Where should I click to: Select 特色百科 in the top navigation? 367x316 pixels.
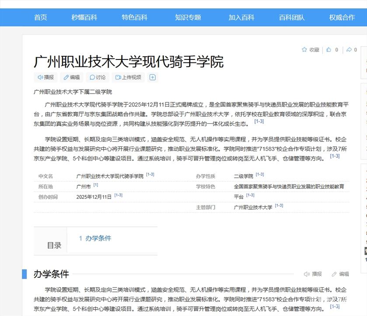[x=135, y=17]
